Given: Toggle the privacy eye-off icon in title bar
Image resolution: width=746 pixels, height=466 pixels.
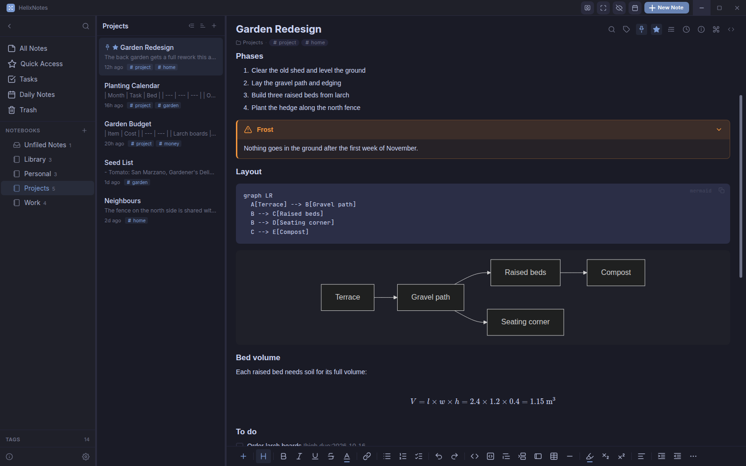Looking at the screenshot, I should [619, 8].
